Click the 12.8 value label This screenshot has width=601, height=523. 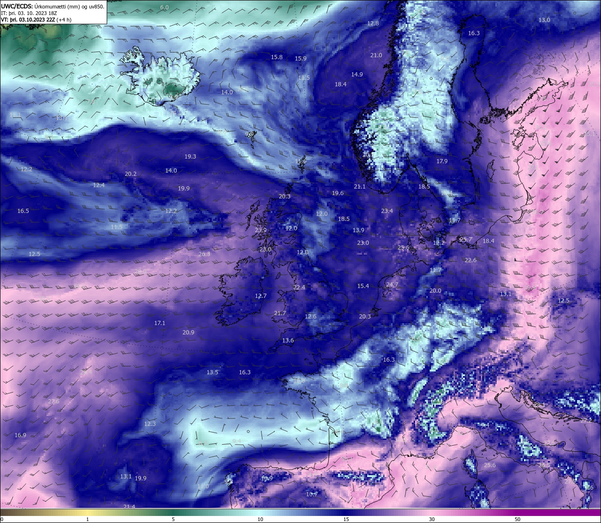point(373,23)
